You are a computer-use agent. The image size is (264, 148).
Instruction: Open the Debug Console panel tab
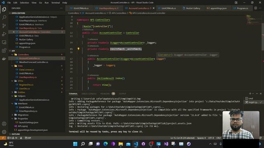click(89, 94)
